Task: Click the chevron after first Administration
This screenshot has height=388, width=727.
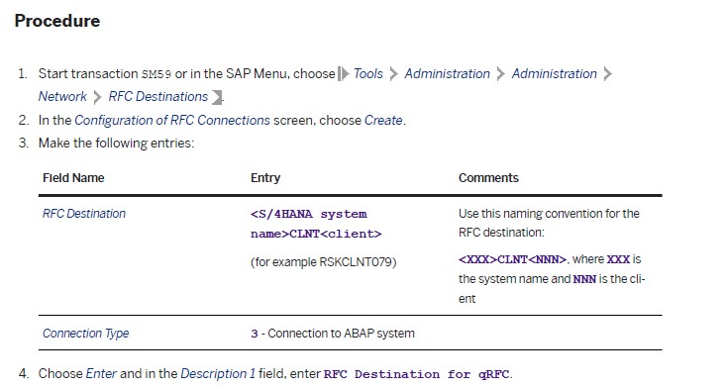Action: pyautogui.click(x=500, y=73)
